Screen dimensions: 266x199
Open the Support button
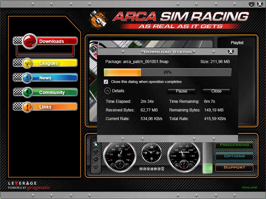pos(234,167)
